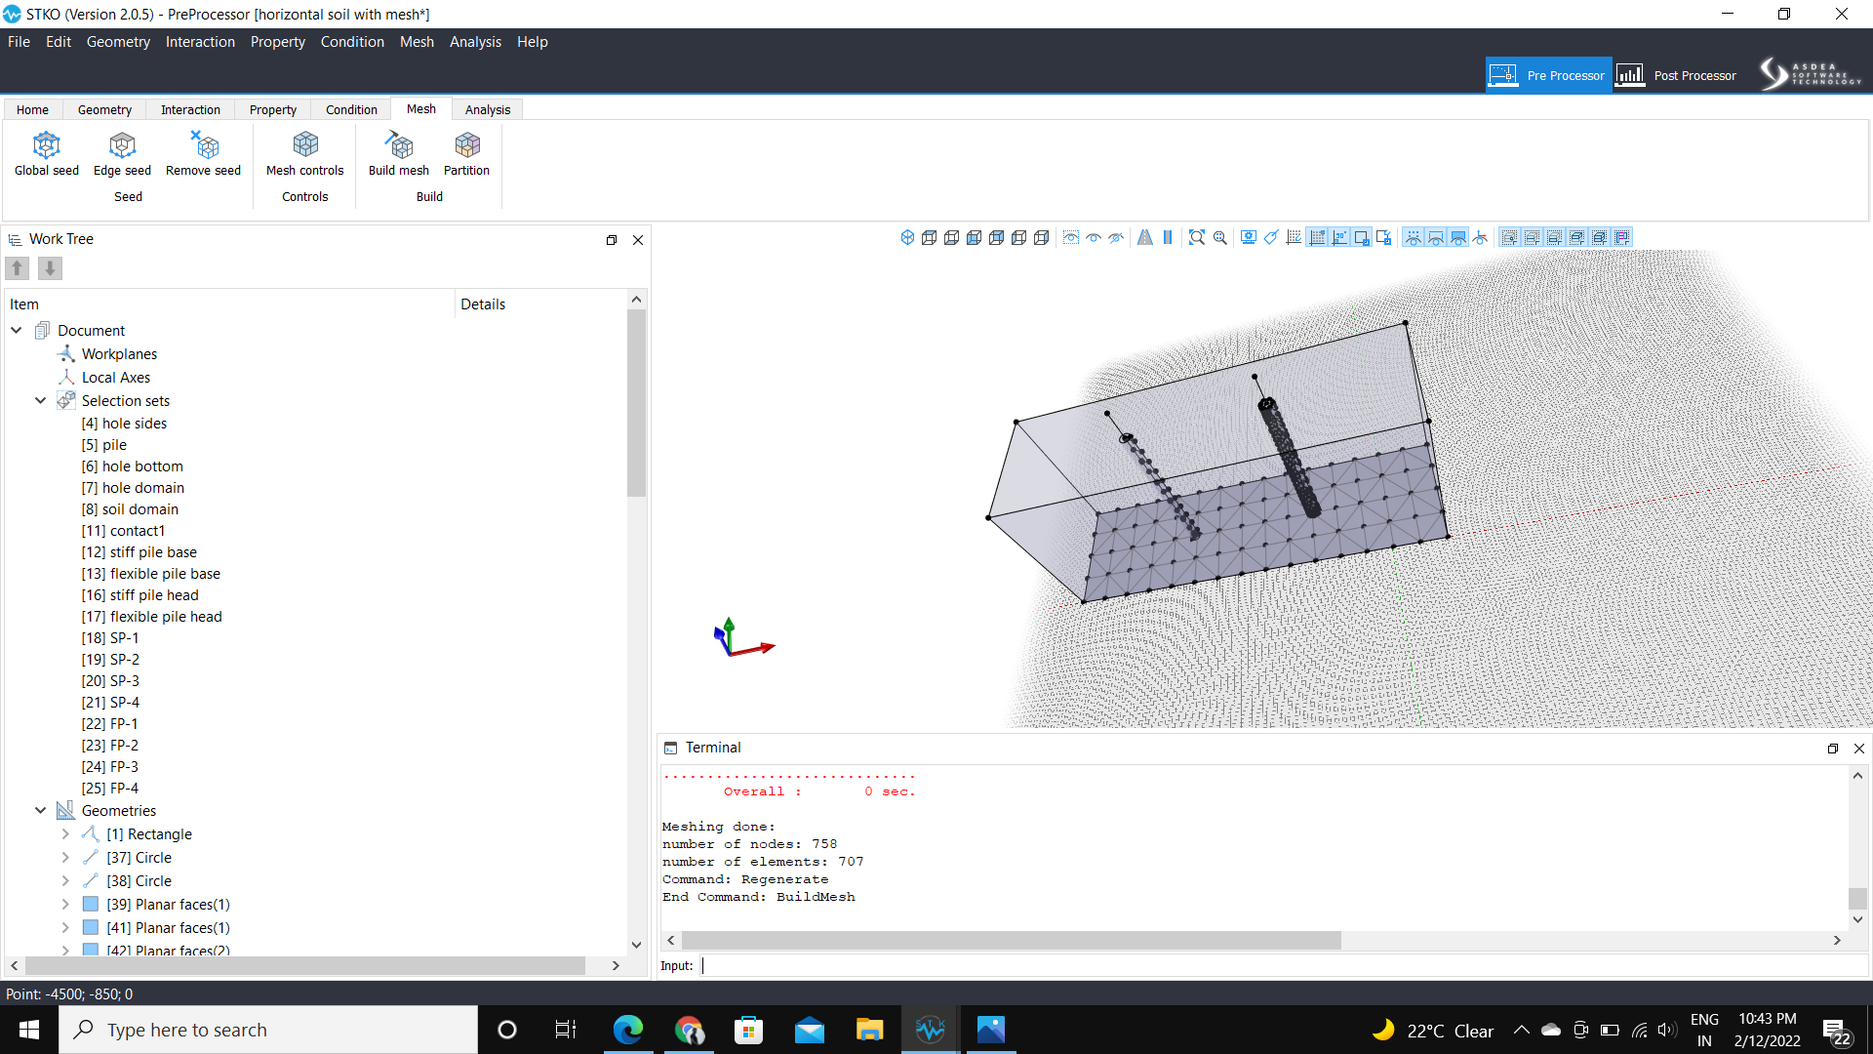Collapse the Document tree node
This screenshot has width=1873, height=1054.
17,330
